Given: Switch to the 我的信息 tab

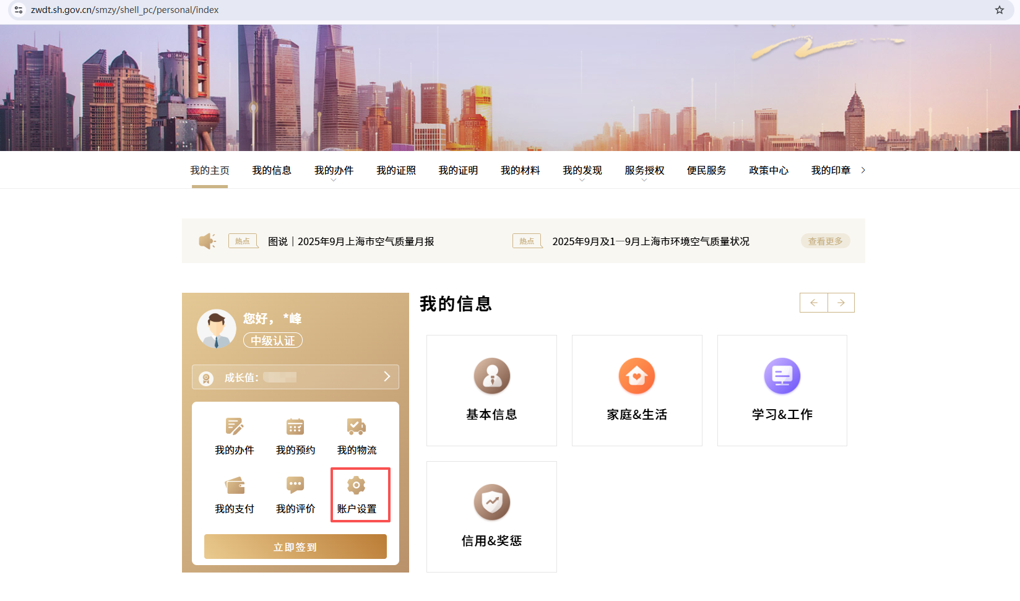Looking at the screenshot, I should (x=272, y=170).
